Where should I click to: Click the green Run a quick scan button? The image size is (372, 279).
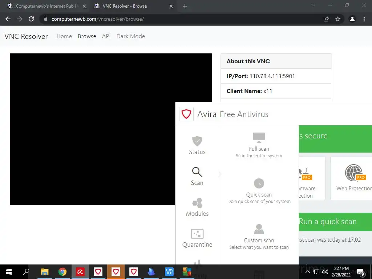(335, 222)
